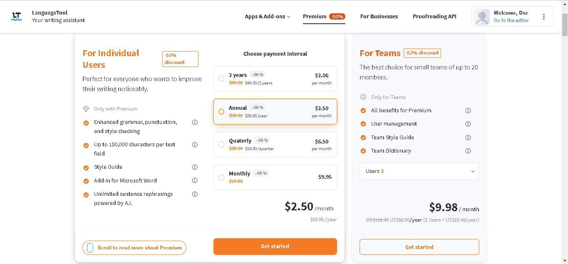
Task: Click info icon next to User management
Action: (468, 124)
